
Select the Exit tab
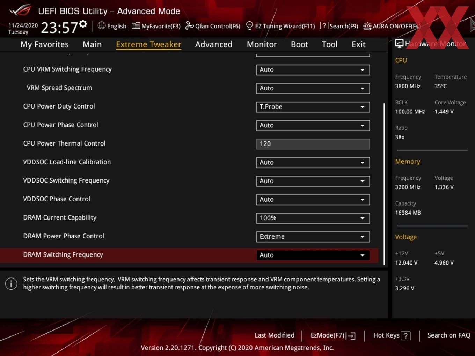[x=358, y=44]
